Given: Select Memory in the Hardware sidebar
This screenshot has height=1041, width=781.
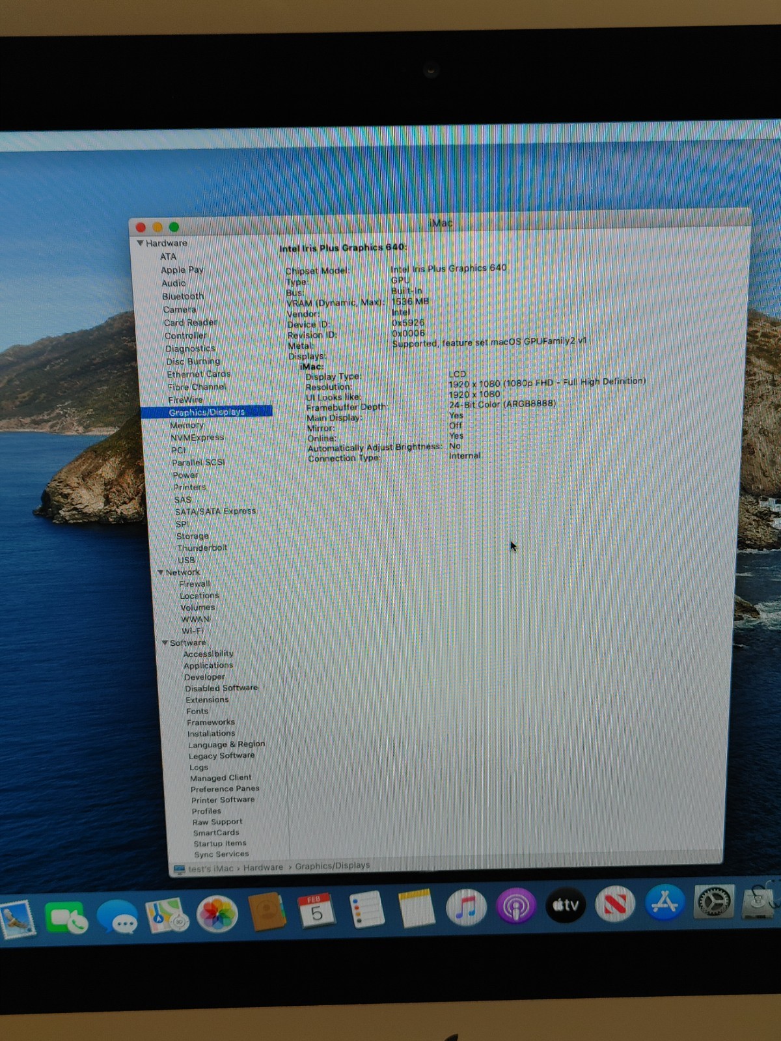Looking at the screenshot, I should pos(187,425).
